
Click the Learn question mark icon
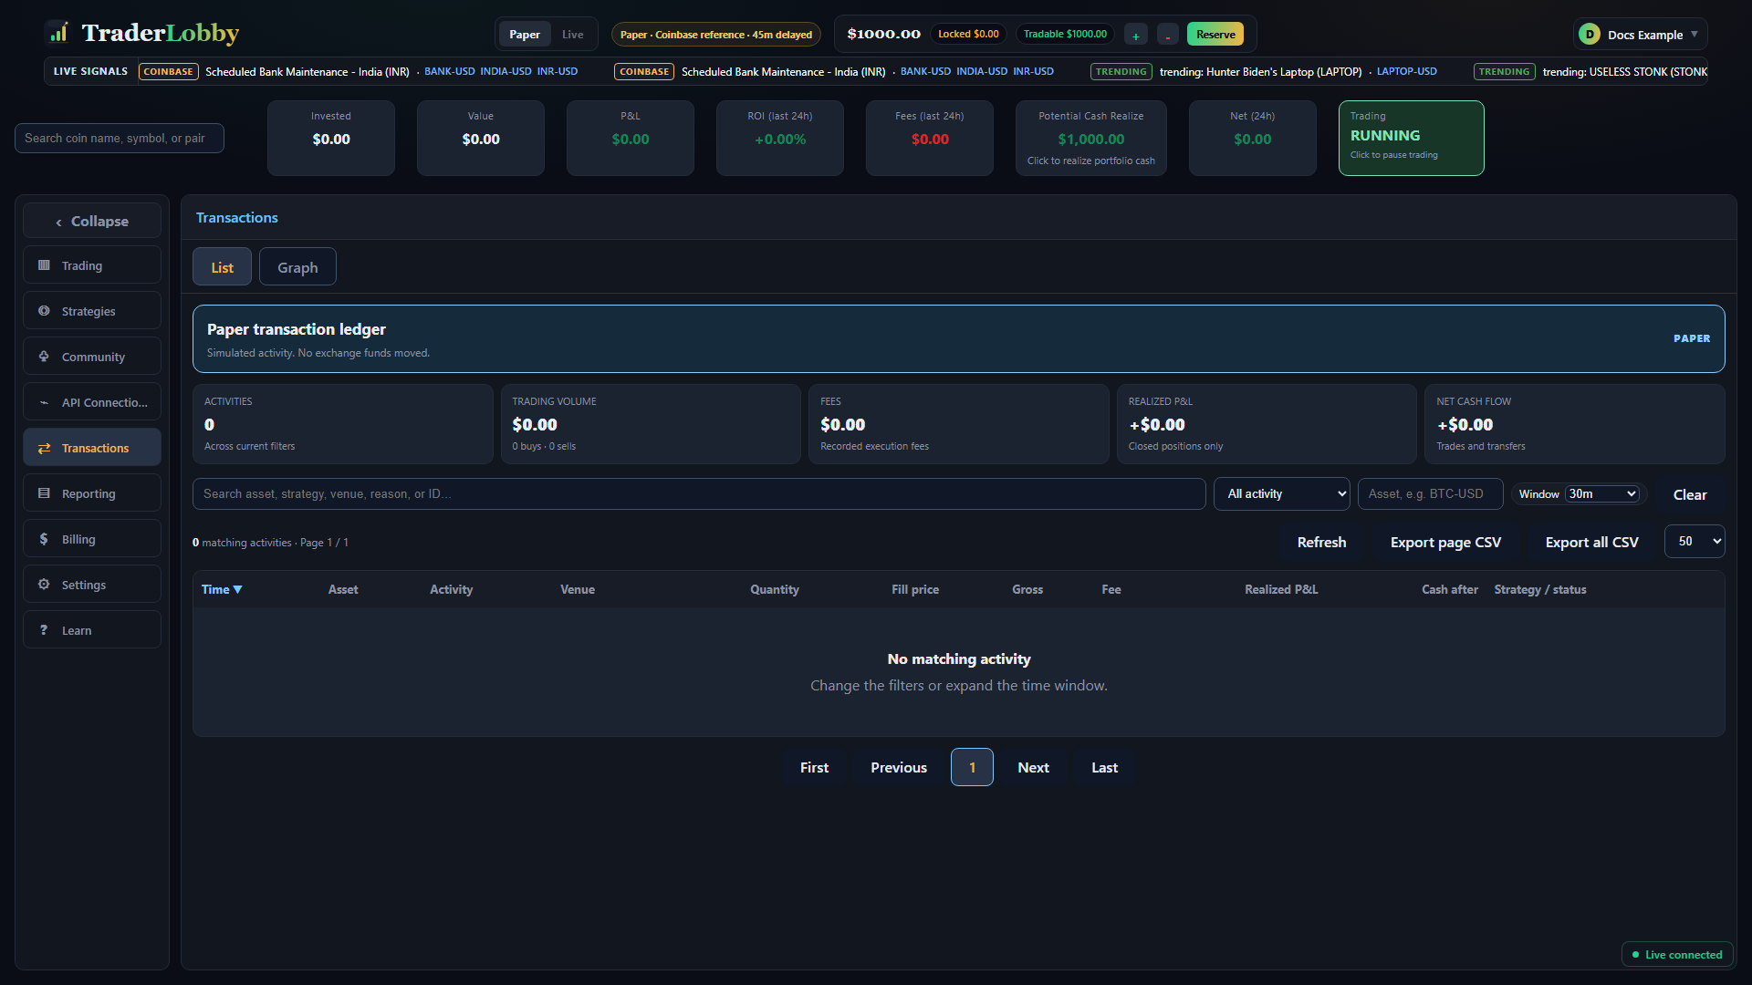(44, 630)
